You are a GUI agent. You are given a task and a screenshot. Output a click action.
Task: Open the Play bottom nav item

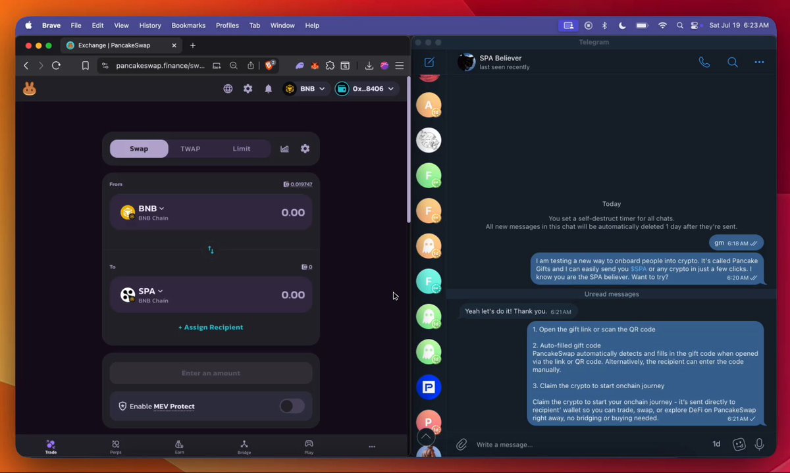(x=309, y=447)
